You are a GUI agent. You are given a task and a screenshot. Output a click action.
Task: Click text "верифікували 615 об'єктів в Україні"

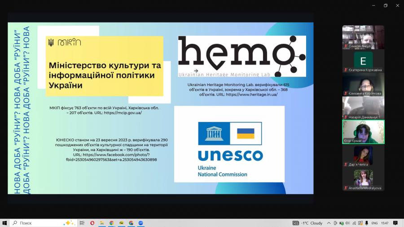(239, 87)
